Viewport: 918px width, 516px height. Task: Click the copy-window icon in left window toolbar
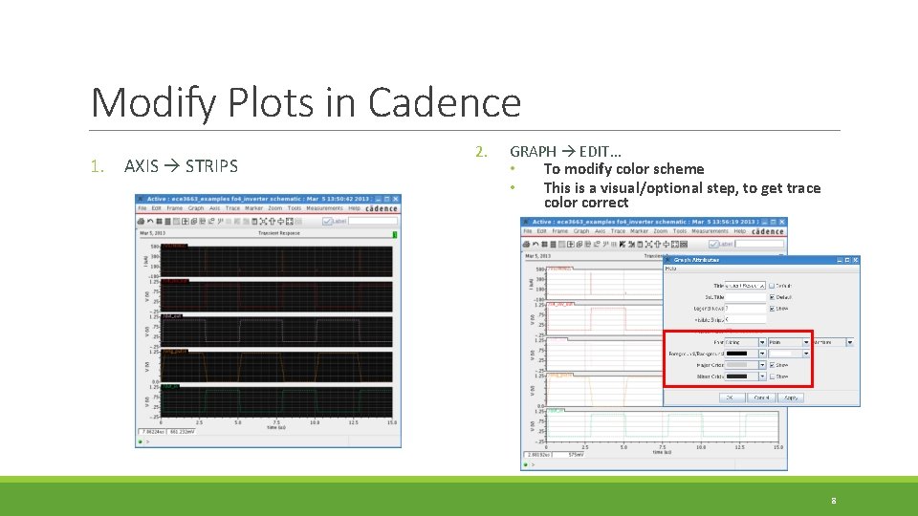[x=194, y=221]
